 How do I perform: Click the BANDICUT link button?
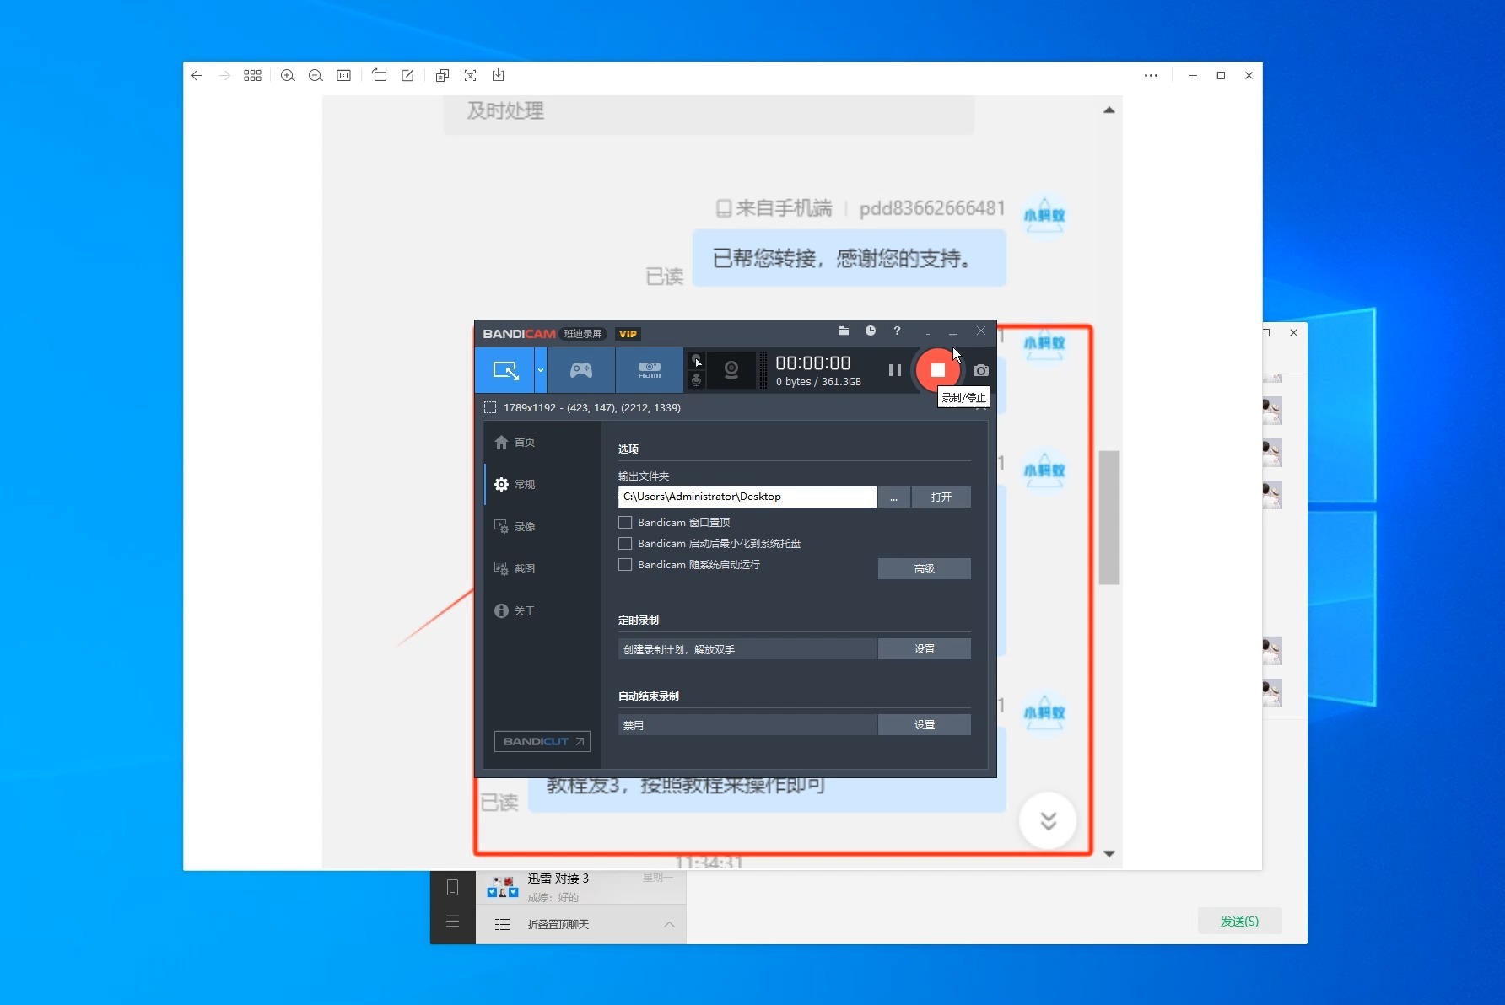tap(542, 742)
